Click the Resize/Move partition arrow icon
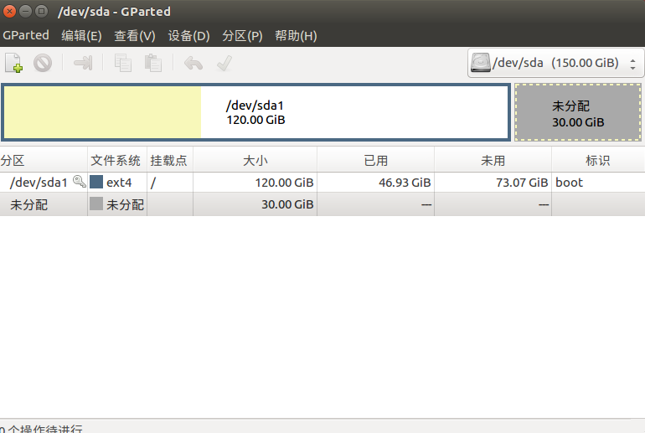The width and height of the screenshot is (645, 433). (83, 64)
